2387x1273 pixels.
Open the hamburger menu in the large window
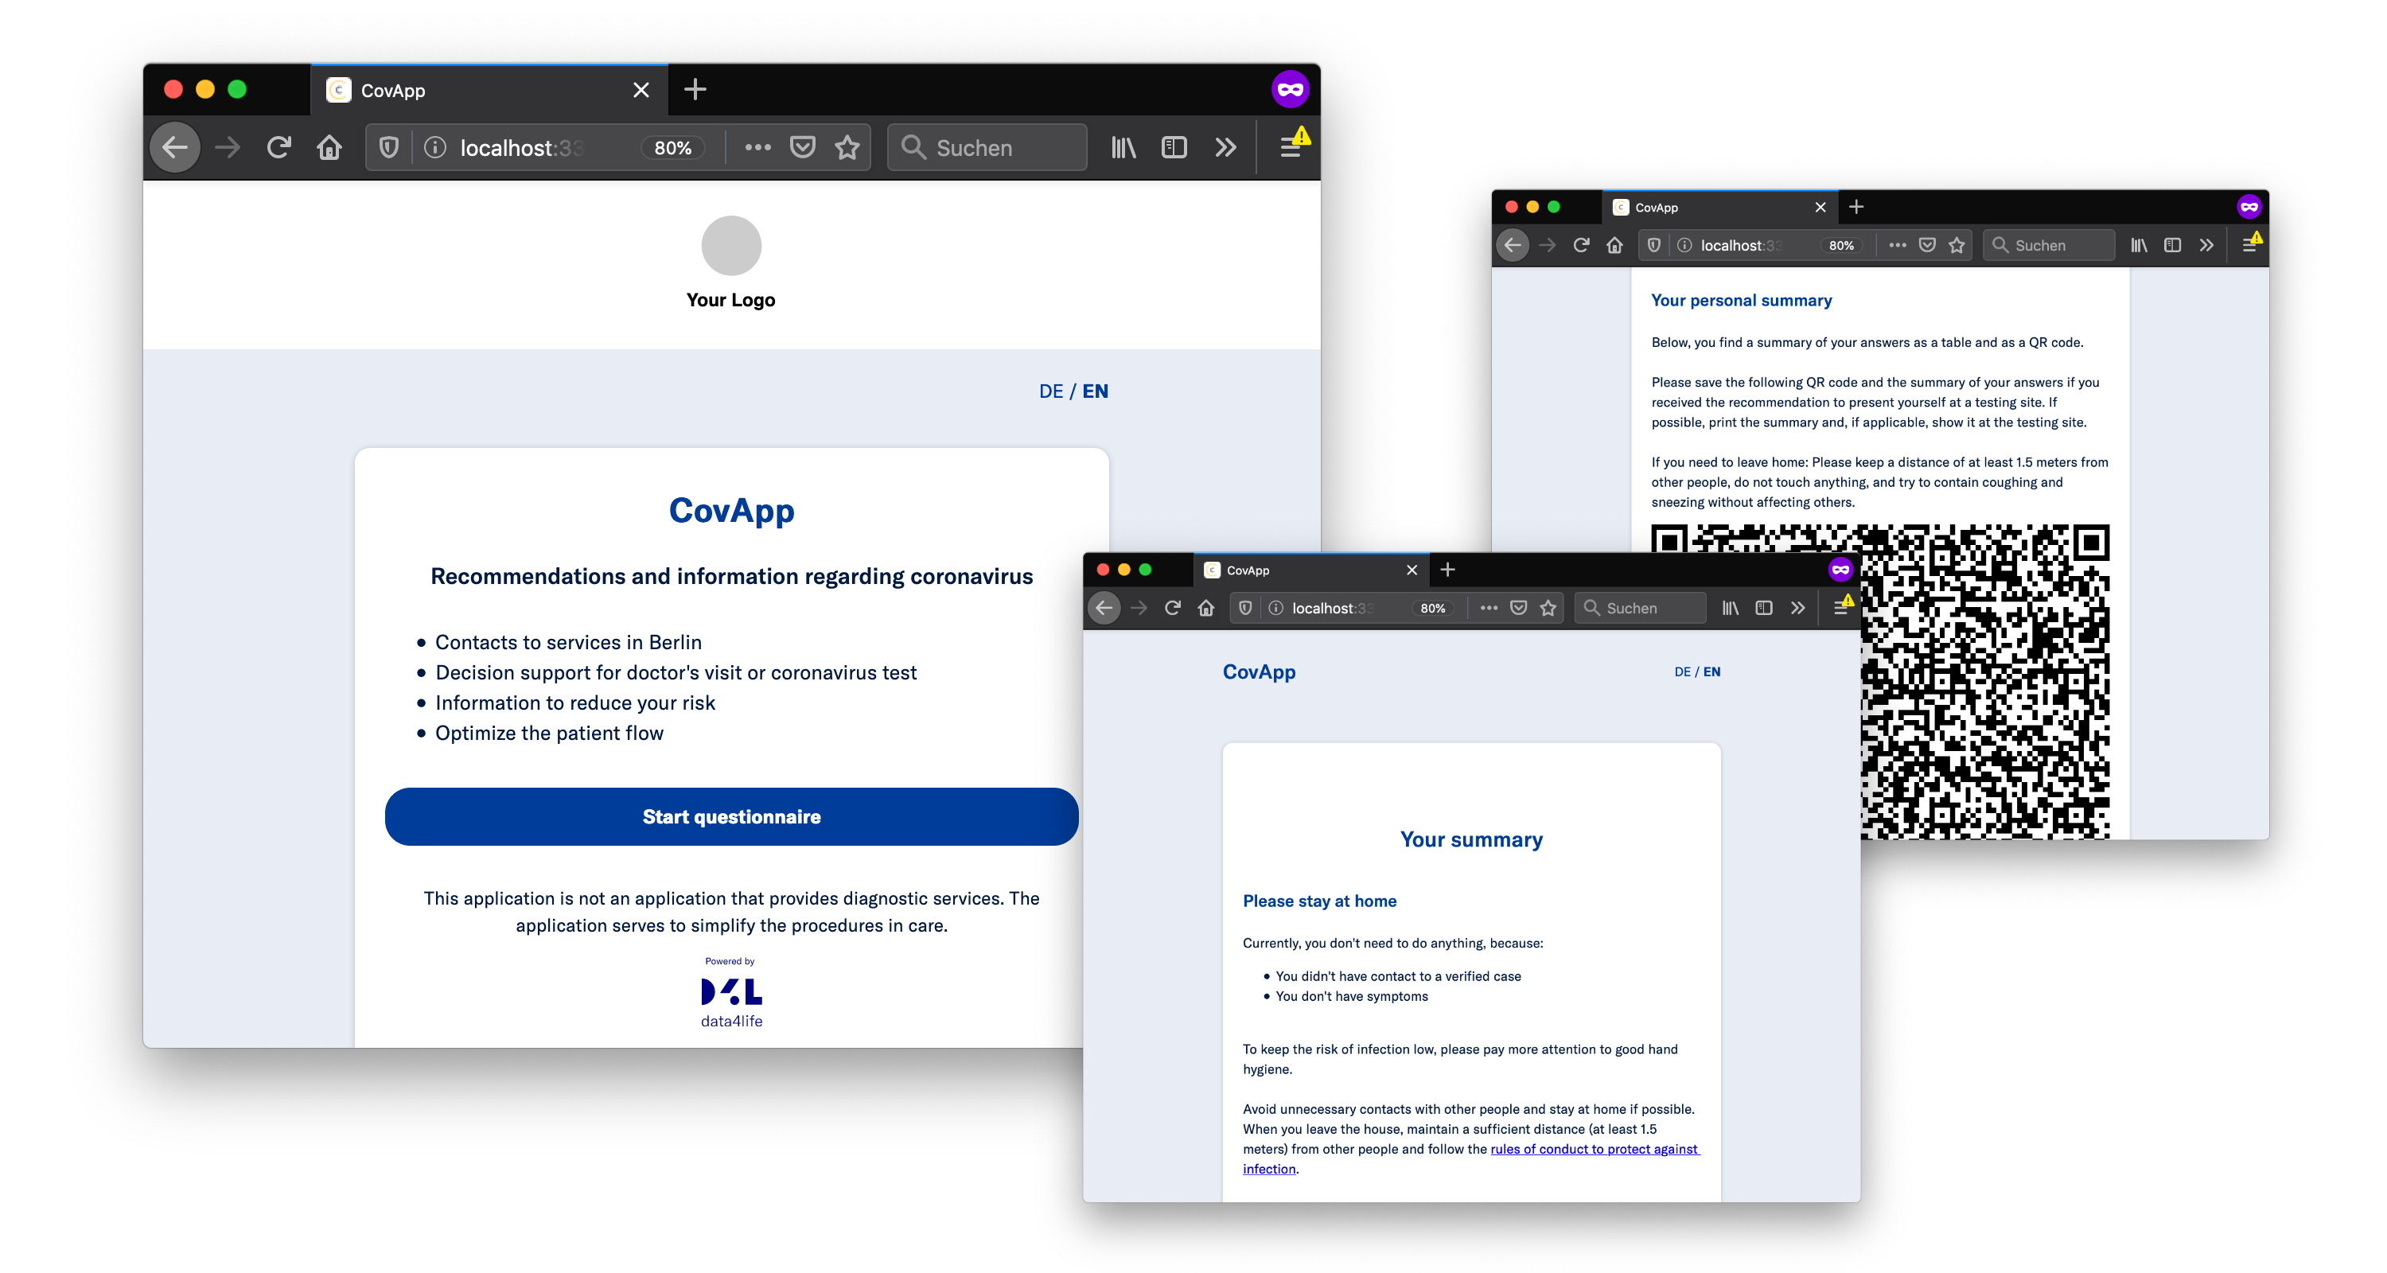[x=1290, y=147]
